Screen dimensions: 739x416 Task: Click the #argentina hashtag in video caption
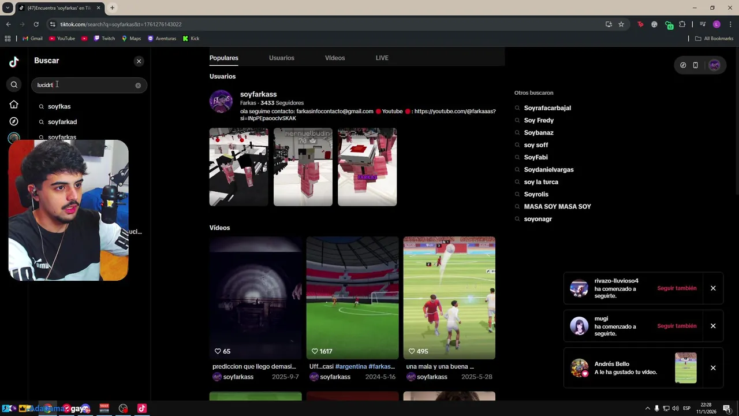tap(350, 366)
